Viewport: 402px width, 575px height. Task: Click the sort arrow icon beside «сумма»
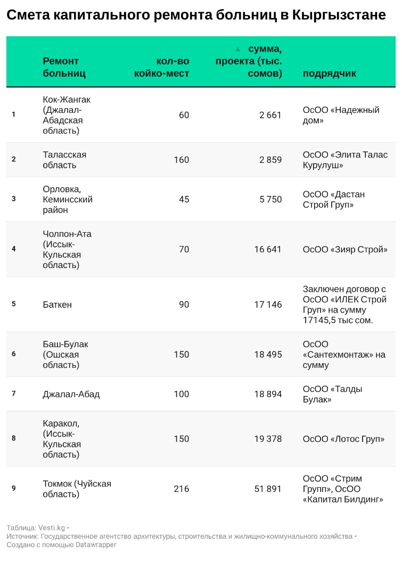[238, 49]
